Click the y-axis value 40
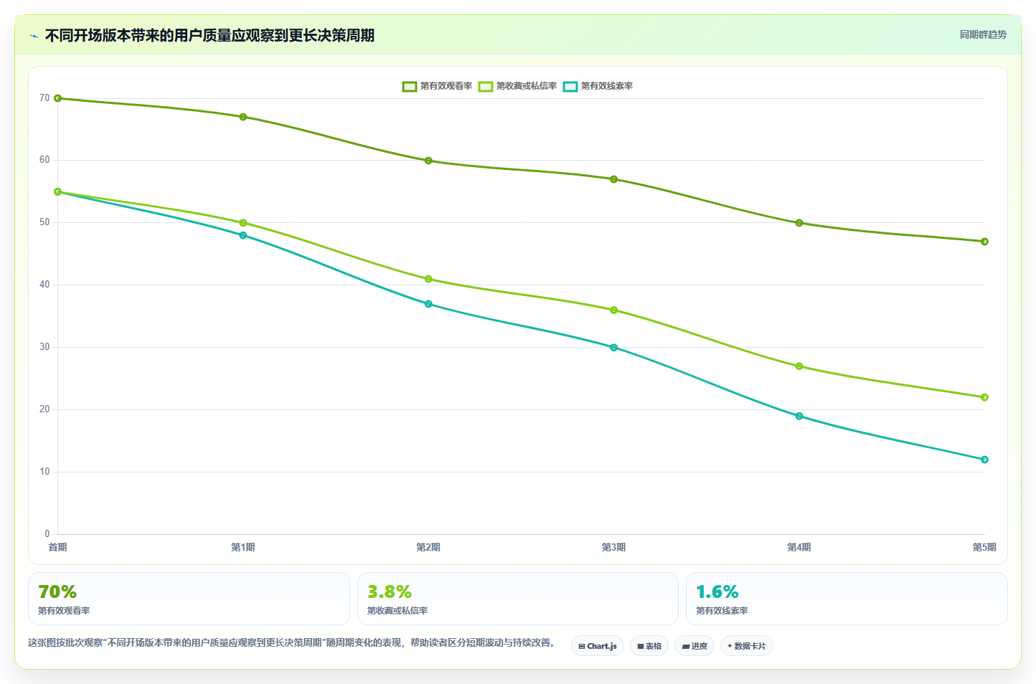The width and height of the screenshot is (1036, 684). click(44, 285)
